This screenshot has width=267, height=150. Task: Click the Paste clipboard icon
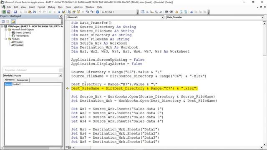click(30, 12)
